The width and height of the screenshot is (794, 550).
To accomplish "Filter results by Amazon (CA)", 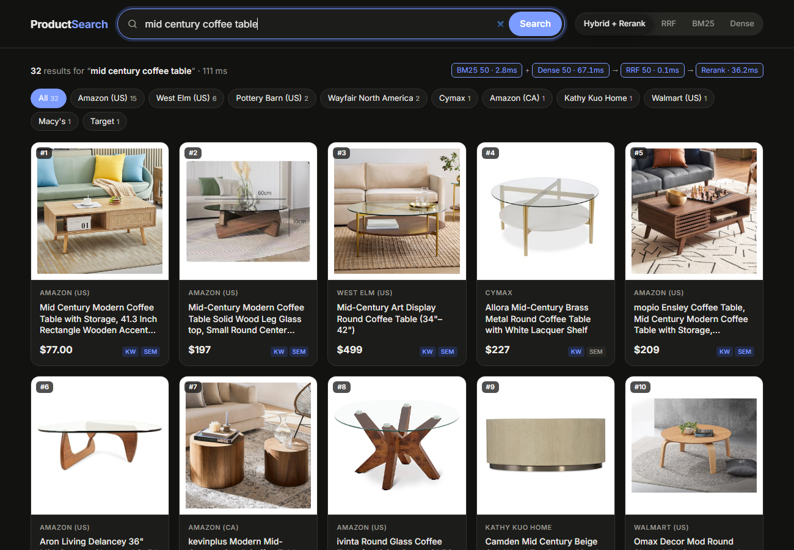I will (x=517, y=98).
